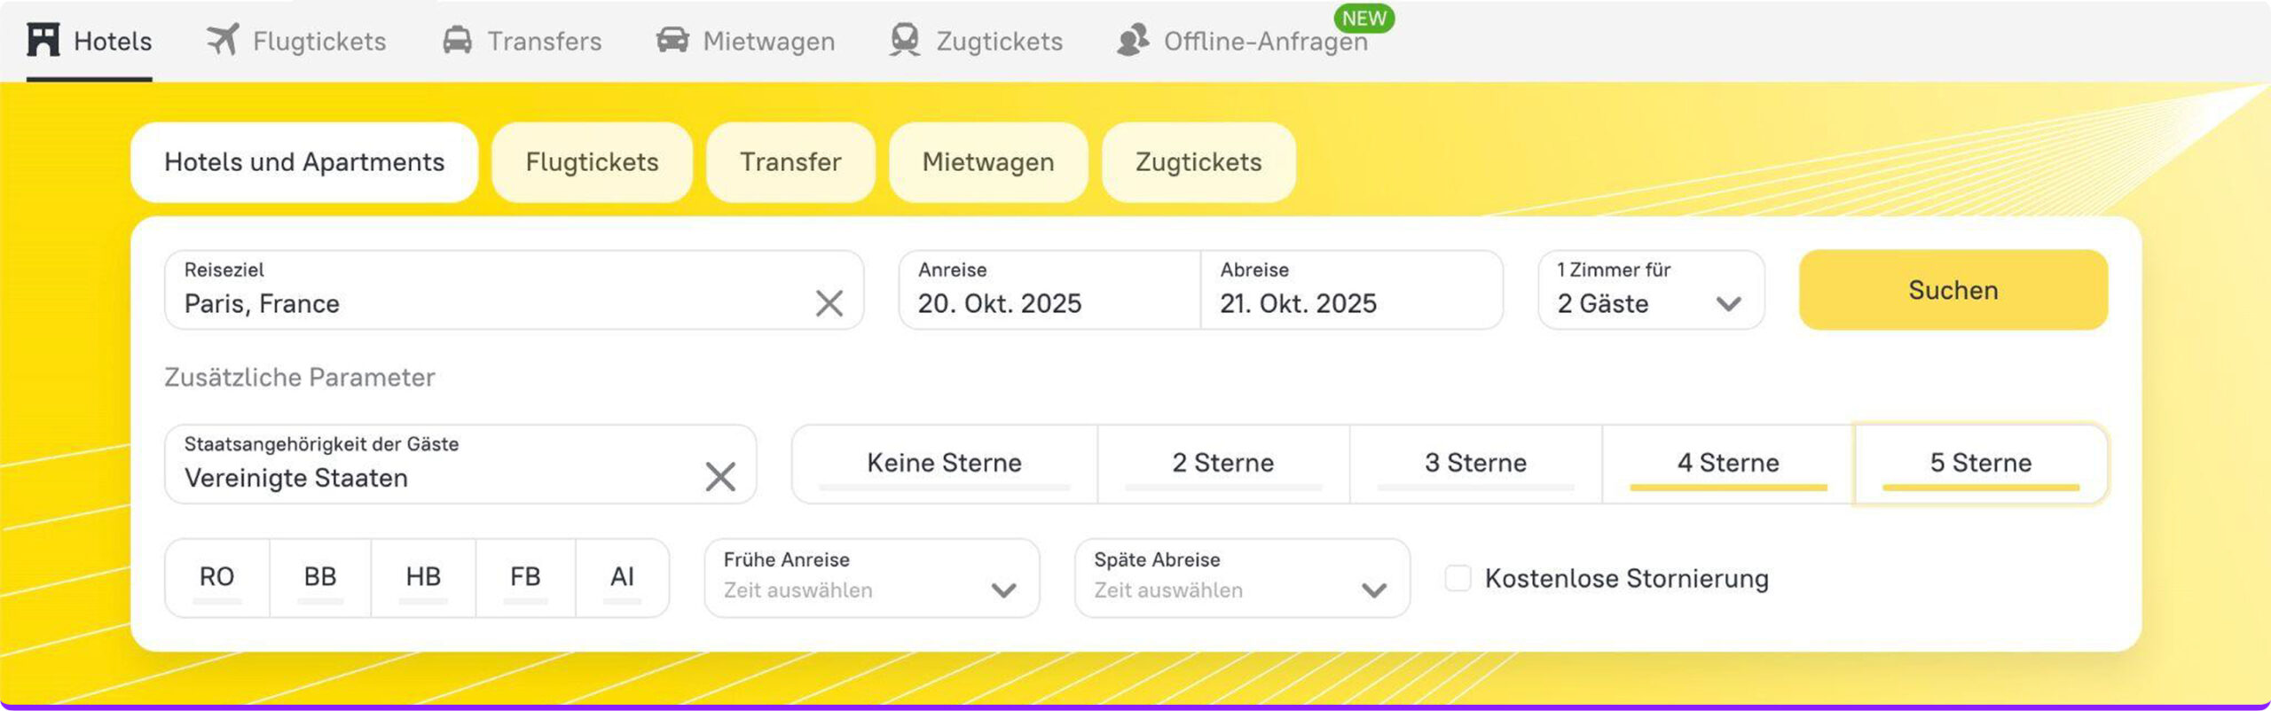Expand the Frühe Anreise time dropdown
2271x711 pixels.
click(x=871, y=578)
